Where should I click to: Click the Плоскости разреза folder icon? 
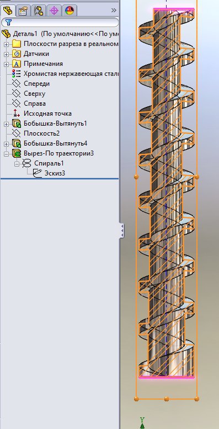click(17, 44)
